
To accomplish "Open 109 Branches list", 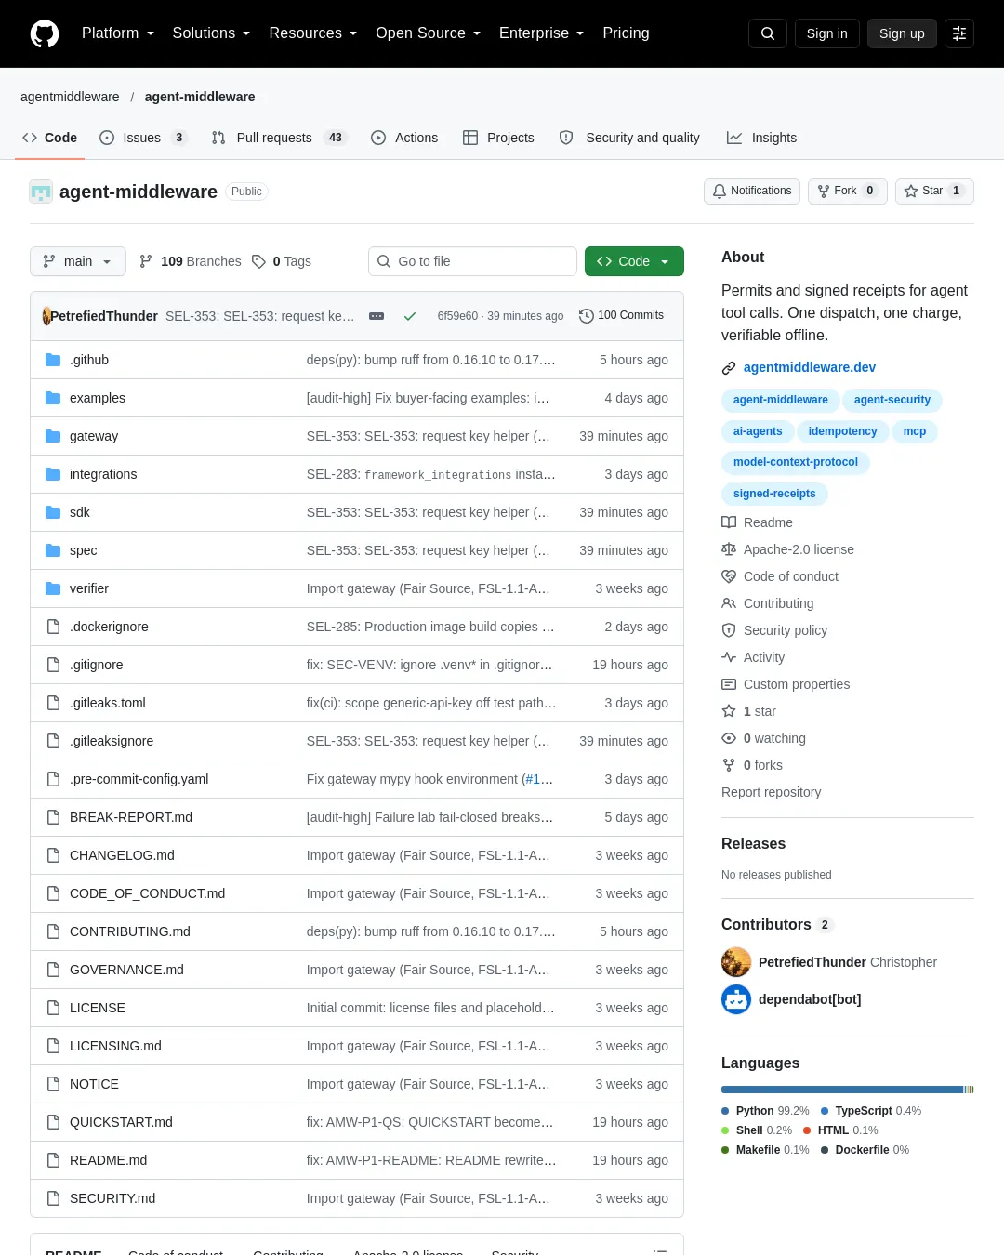I will click(x=190, y=261).
